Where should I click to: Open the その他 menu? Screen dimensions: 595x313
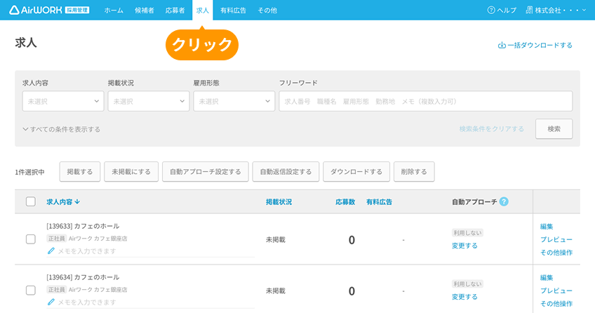click(267, 11)
